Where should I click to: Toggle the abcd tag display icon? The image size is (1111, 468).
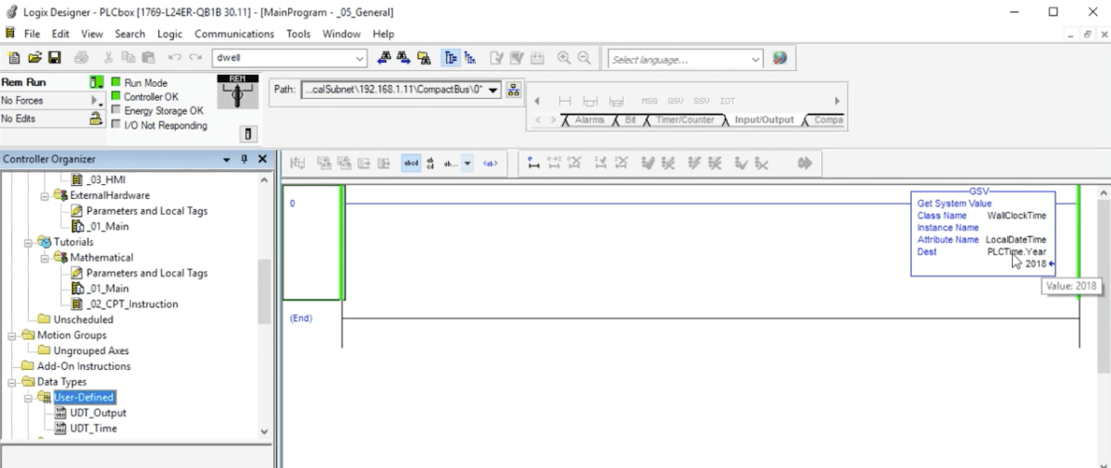(x=411, y=163)
